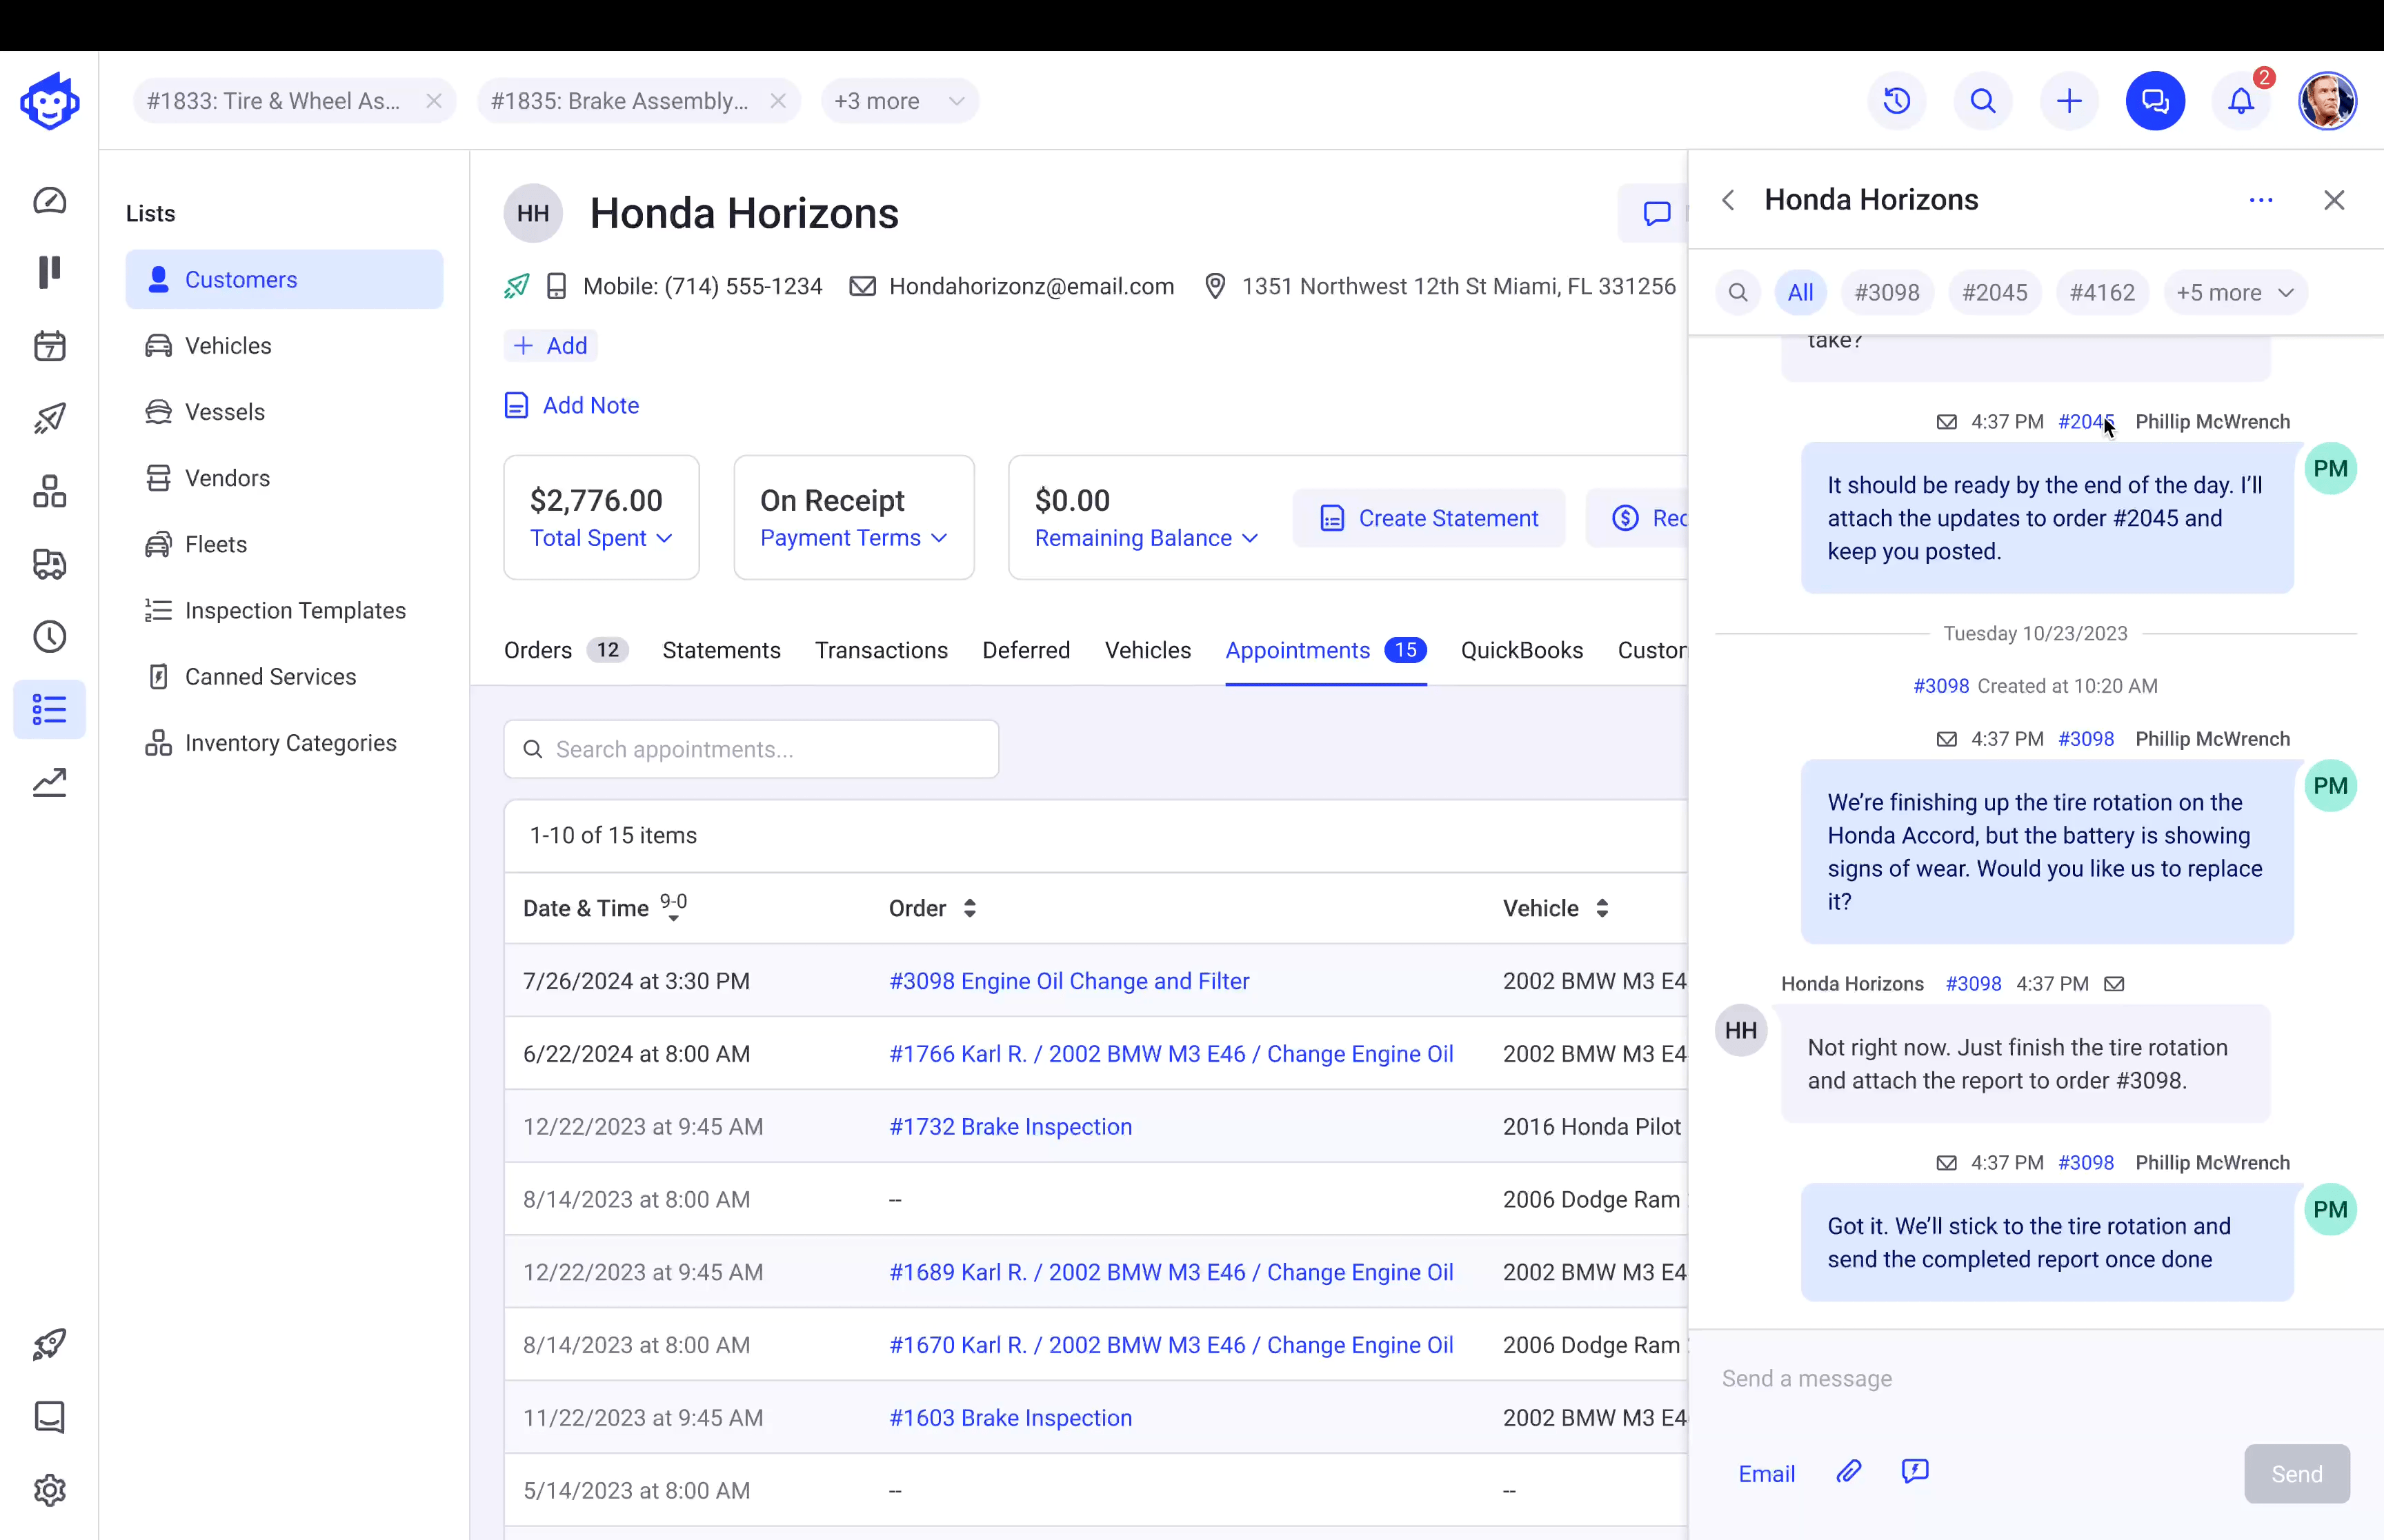Open order #3098 Engine Oil Change and Filter
2384x1540 pixels.
[1069, 981]
